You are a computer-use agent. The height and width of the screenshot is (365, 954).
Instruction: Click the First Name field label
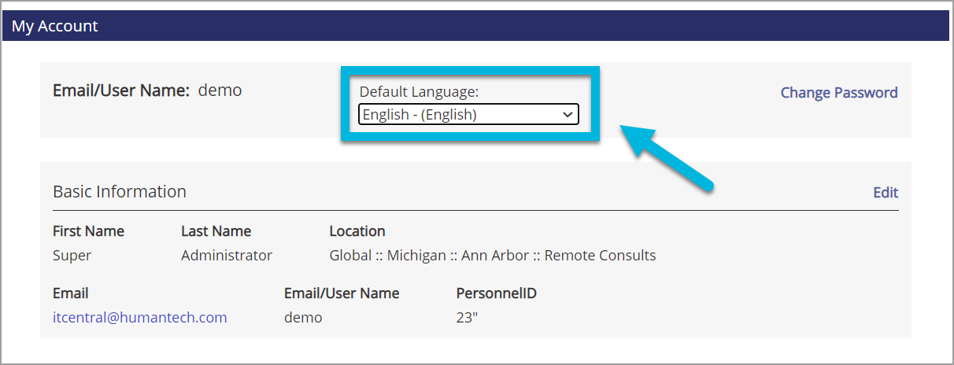[88, 231]
